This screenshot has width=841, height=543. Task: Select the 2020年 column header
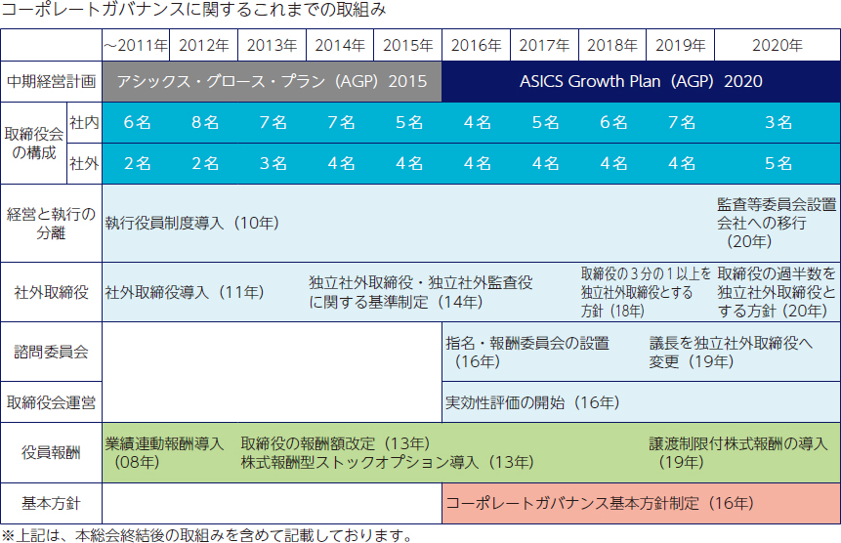click(778, 45)
